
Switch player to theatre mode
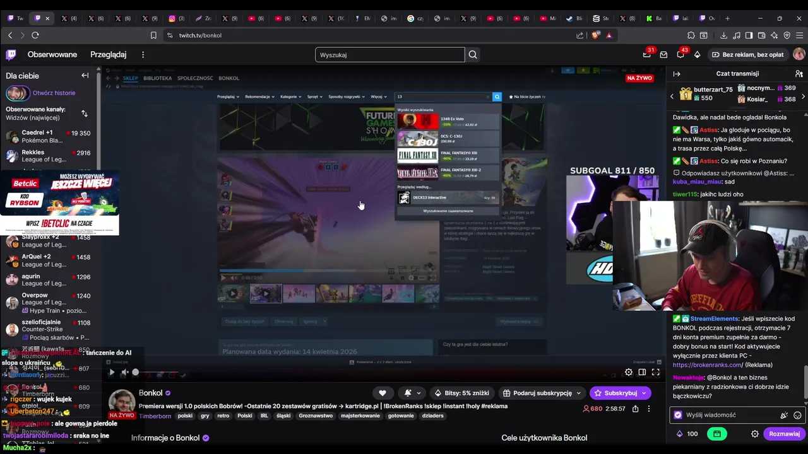pos(642,372)
